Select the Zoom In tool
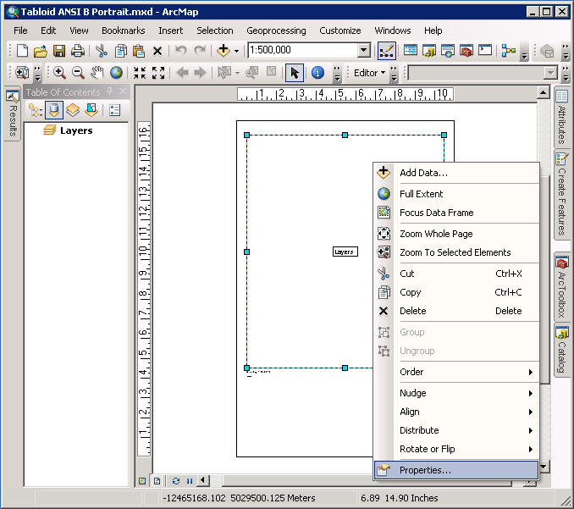The height and width of the screenshot is (509, 574). point(59,73)
